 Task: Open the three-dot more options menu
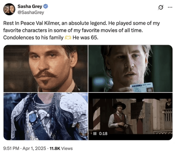[170, 7]
